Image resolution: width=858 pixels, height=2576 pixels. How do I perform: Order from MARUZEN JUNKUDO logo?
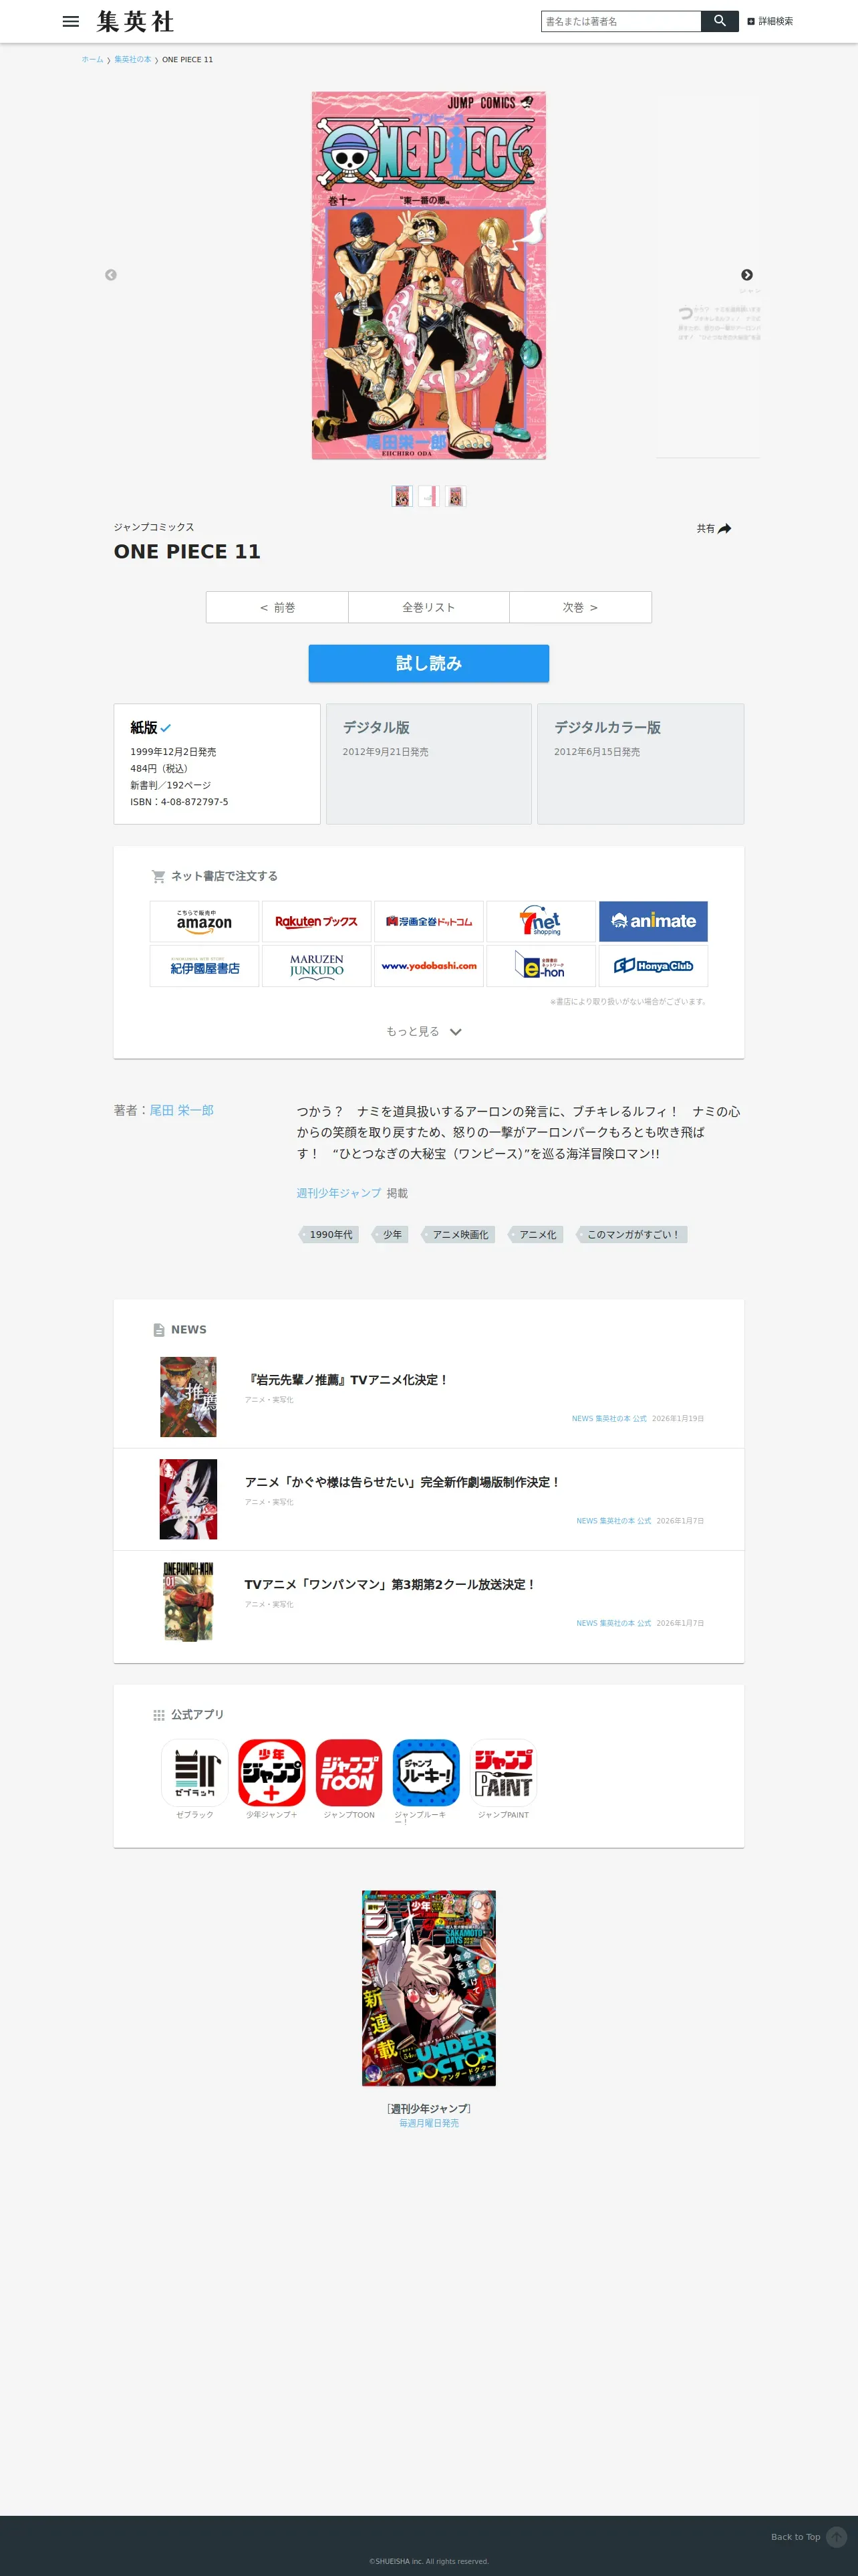pyautogui.click(x=317, y=966)
